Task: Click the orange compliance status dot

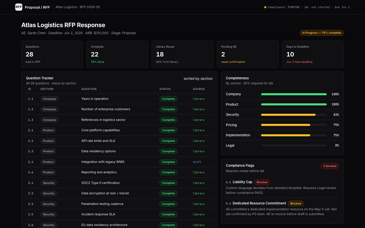Action: 265,7
